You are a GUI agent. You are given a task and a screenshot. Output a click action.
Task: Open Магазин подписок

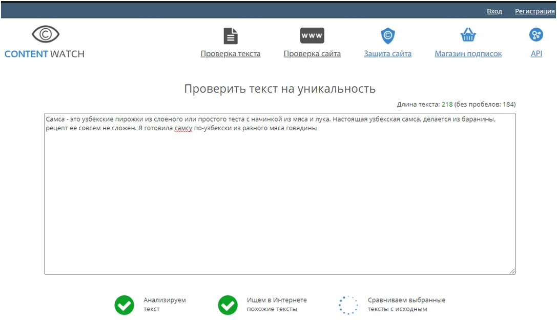[468, 53]
